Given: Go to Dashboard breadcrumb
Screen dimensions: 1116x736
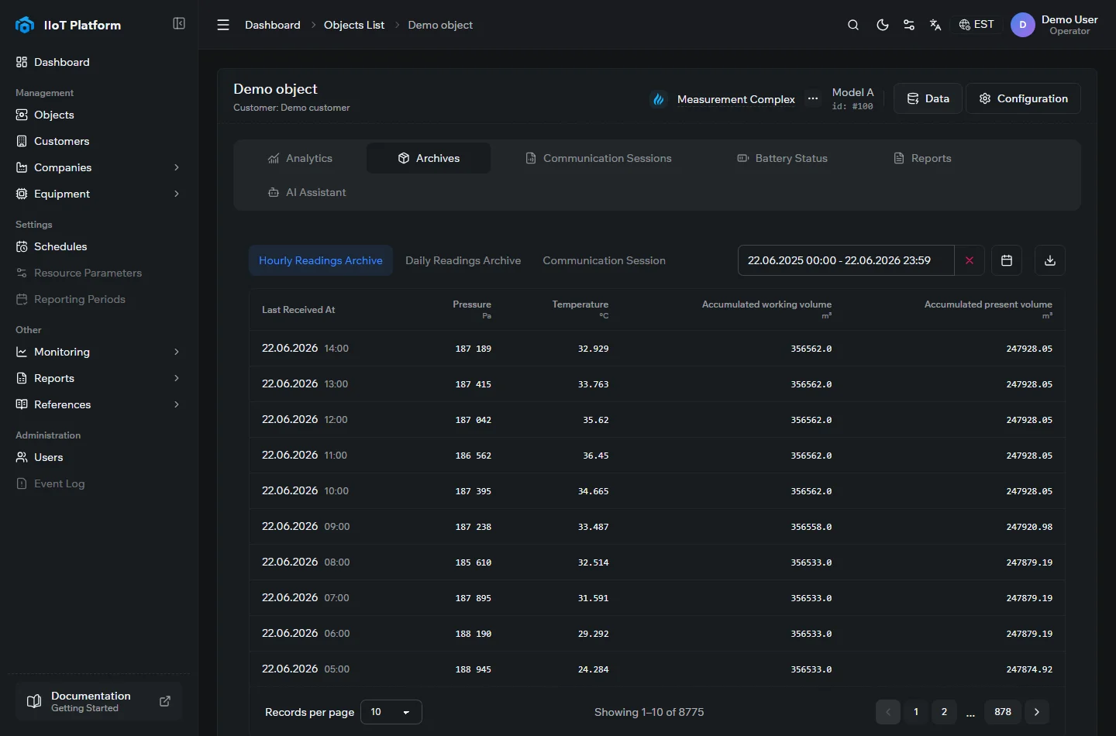Looking at the screenshot, I should 273,25.
